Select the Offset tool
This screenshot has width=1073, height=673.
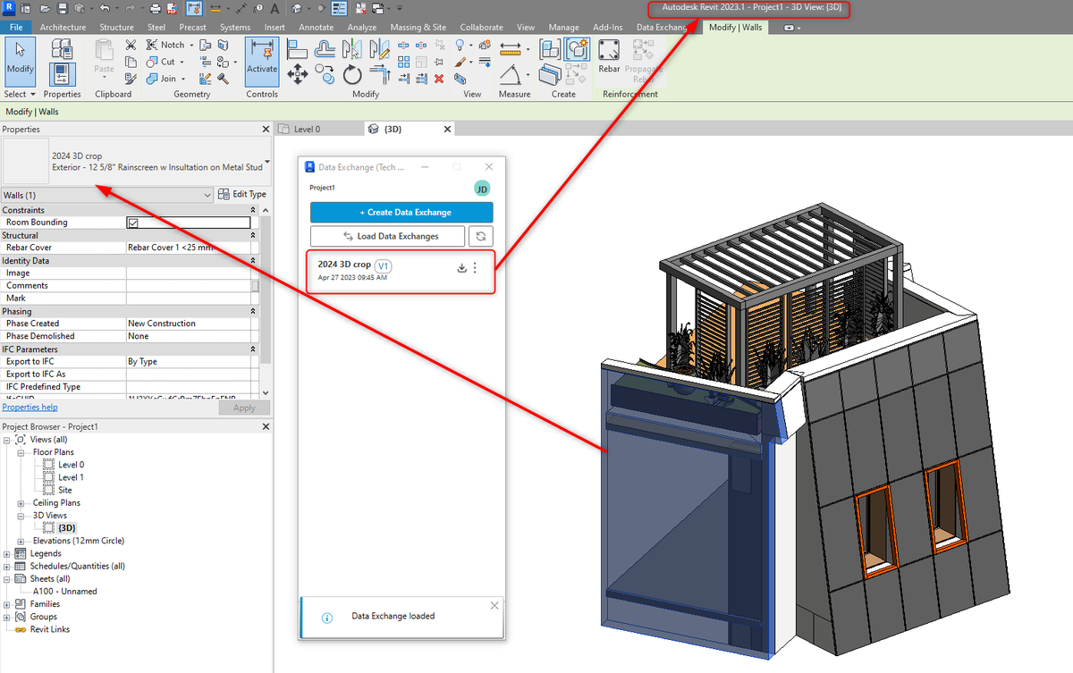(325, 49)
